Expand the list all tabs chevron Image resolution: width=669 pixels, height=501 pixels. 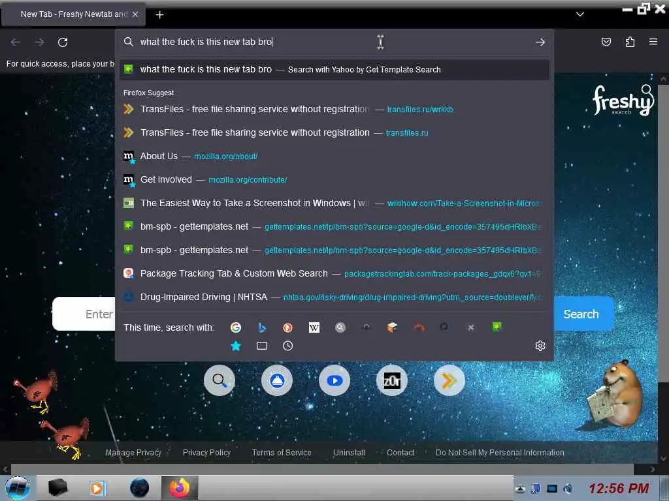pos(580,14)
